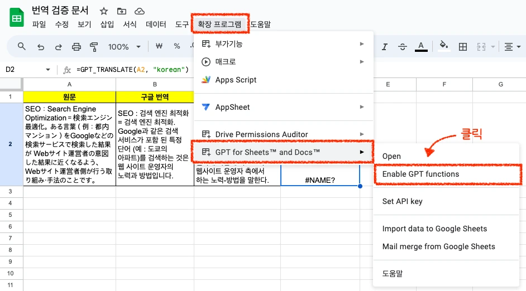Open the 확장 프로그램 menu
Screen dimensions: 526x291
[x=219, y=24]
